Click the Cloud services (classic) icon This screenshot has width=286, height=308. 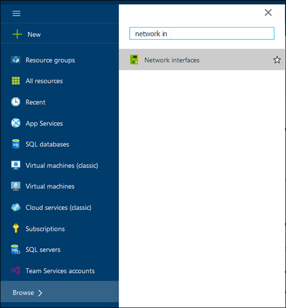pos(16,207)
